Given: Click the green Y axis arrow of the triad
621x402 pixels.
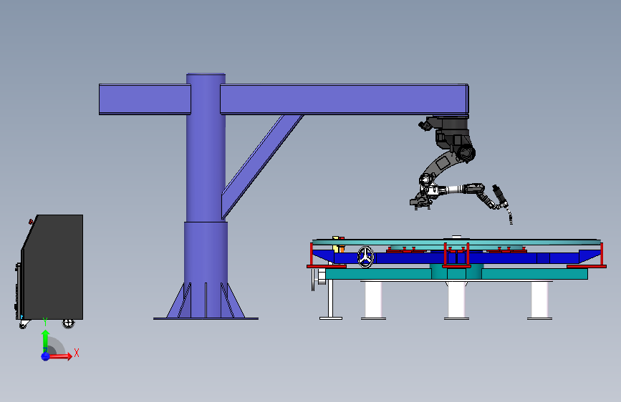Looking at the screenshot, I should [45, 340].
